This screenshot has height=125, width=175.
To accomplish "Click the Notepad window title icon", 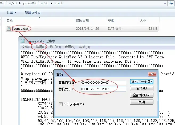I will pyautogui.click(x=23, y=41).
